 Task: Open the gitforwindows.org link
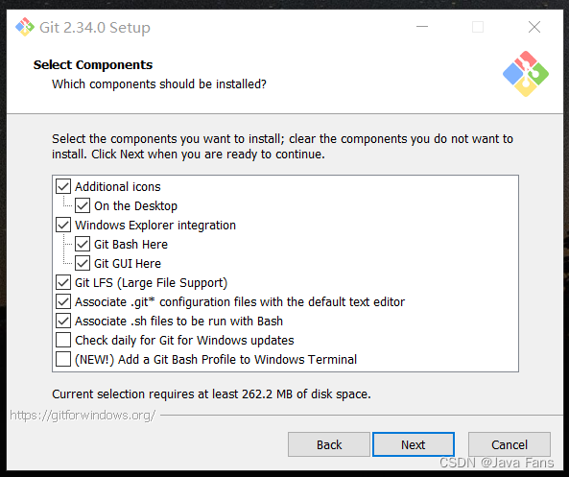[x=83, y=415]
